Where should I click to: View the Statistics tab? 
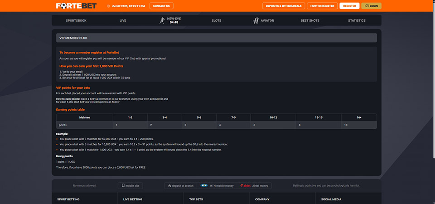coord(357,20)
